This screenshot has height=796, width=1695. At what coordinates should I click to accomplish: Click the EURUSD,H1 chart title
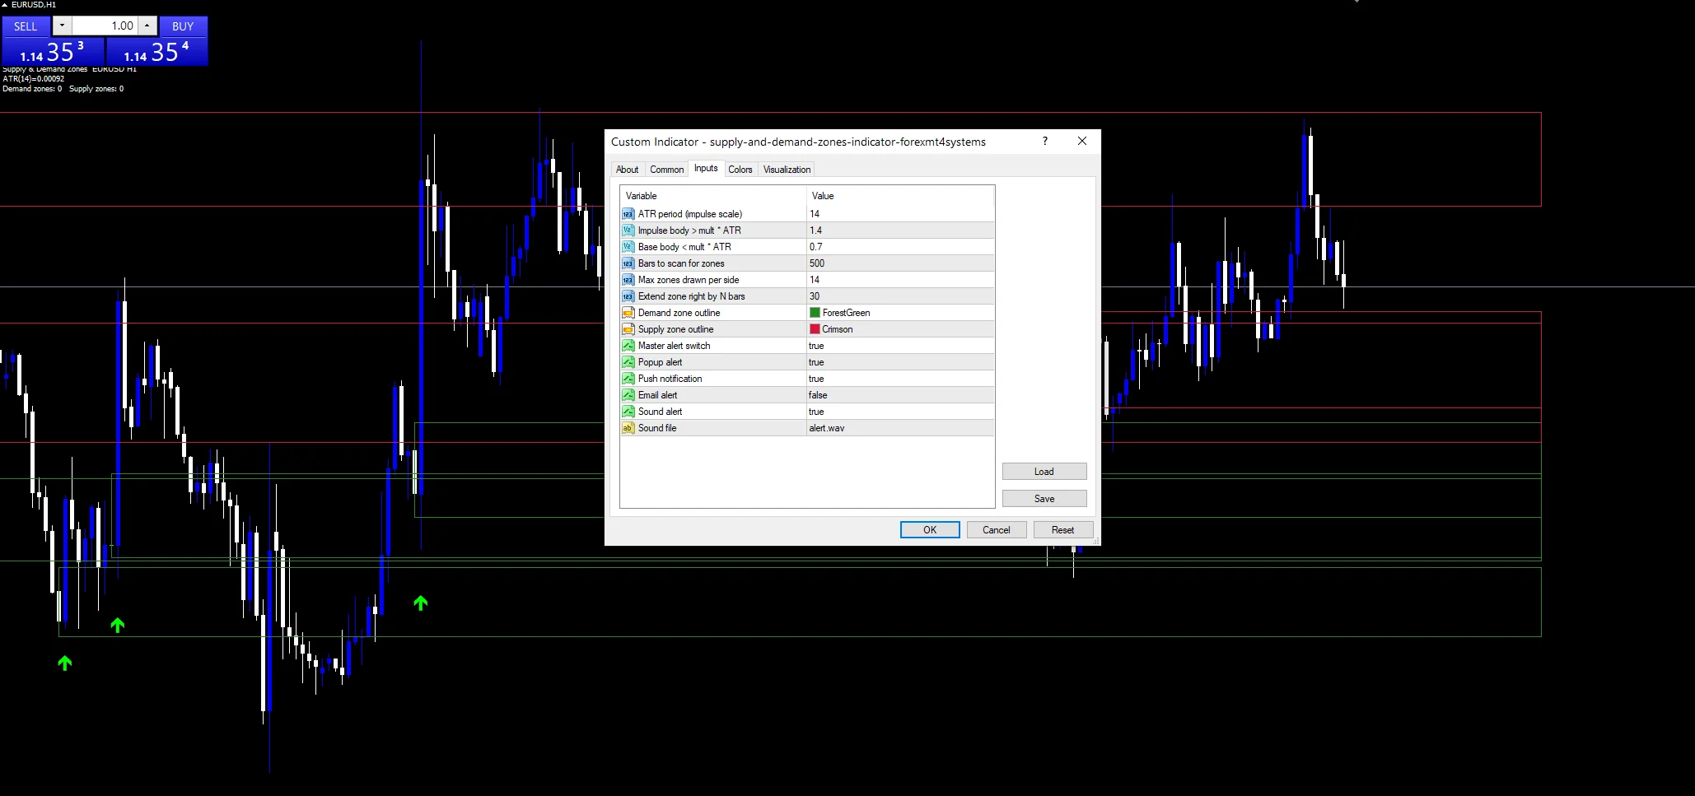click(x=34, y=5)
